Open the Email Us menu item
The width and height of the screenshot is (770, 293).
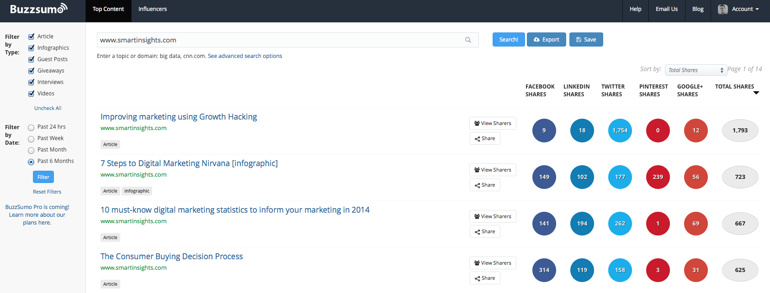(667, 9)
